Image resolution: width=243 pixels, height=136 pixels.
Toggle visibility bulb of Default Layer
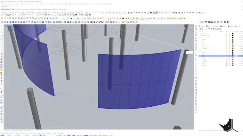227,33
